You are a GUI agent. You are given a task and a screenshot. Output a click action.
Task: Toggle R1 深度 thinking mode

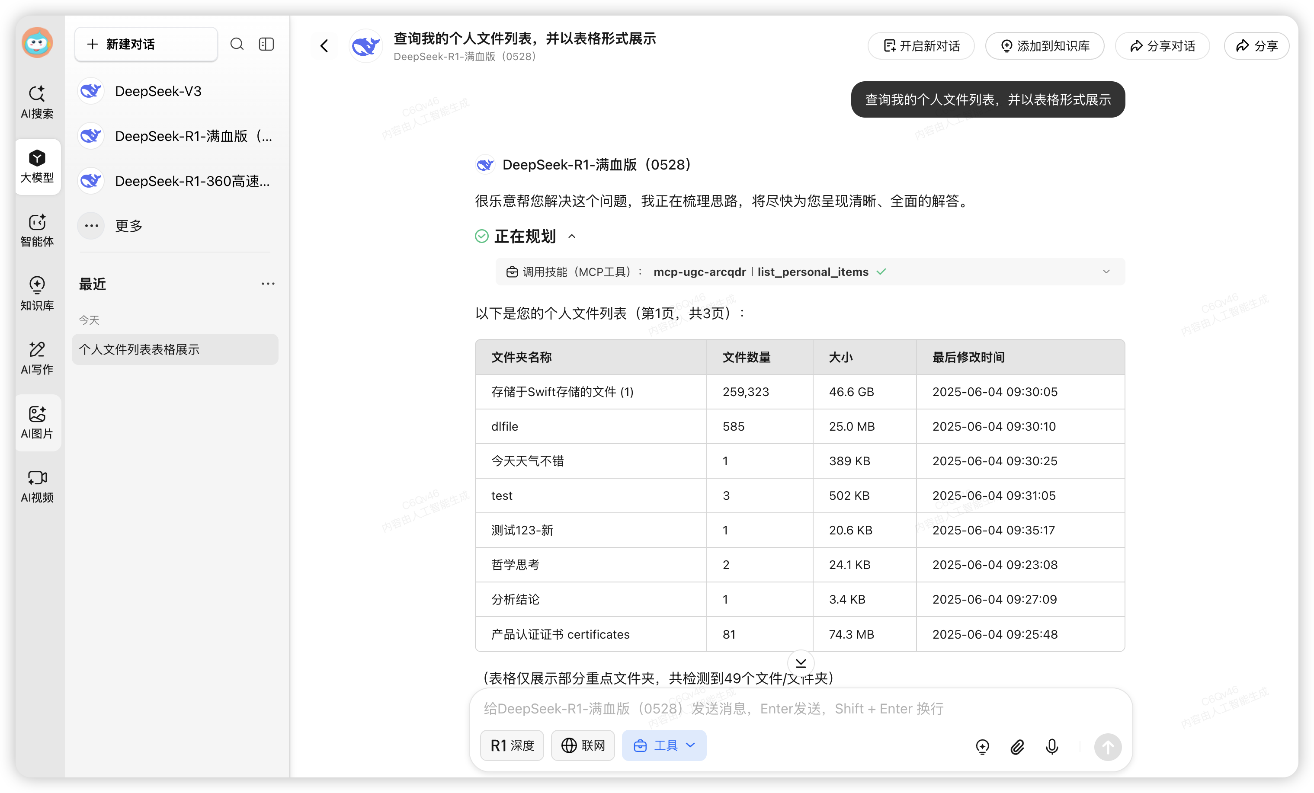(512, 745)
